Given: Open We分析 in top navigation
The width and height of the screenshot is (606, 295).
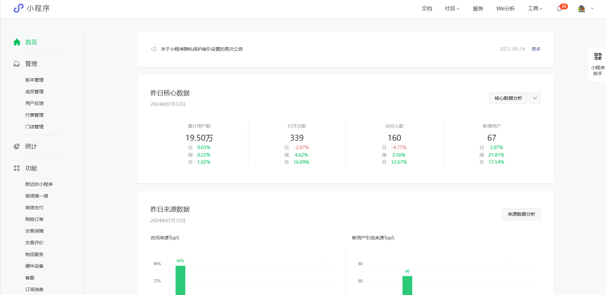Looking at the screenshot, I should (x=506, y=8).
